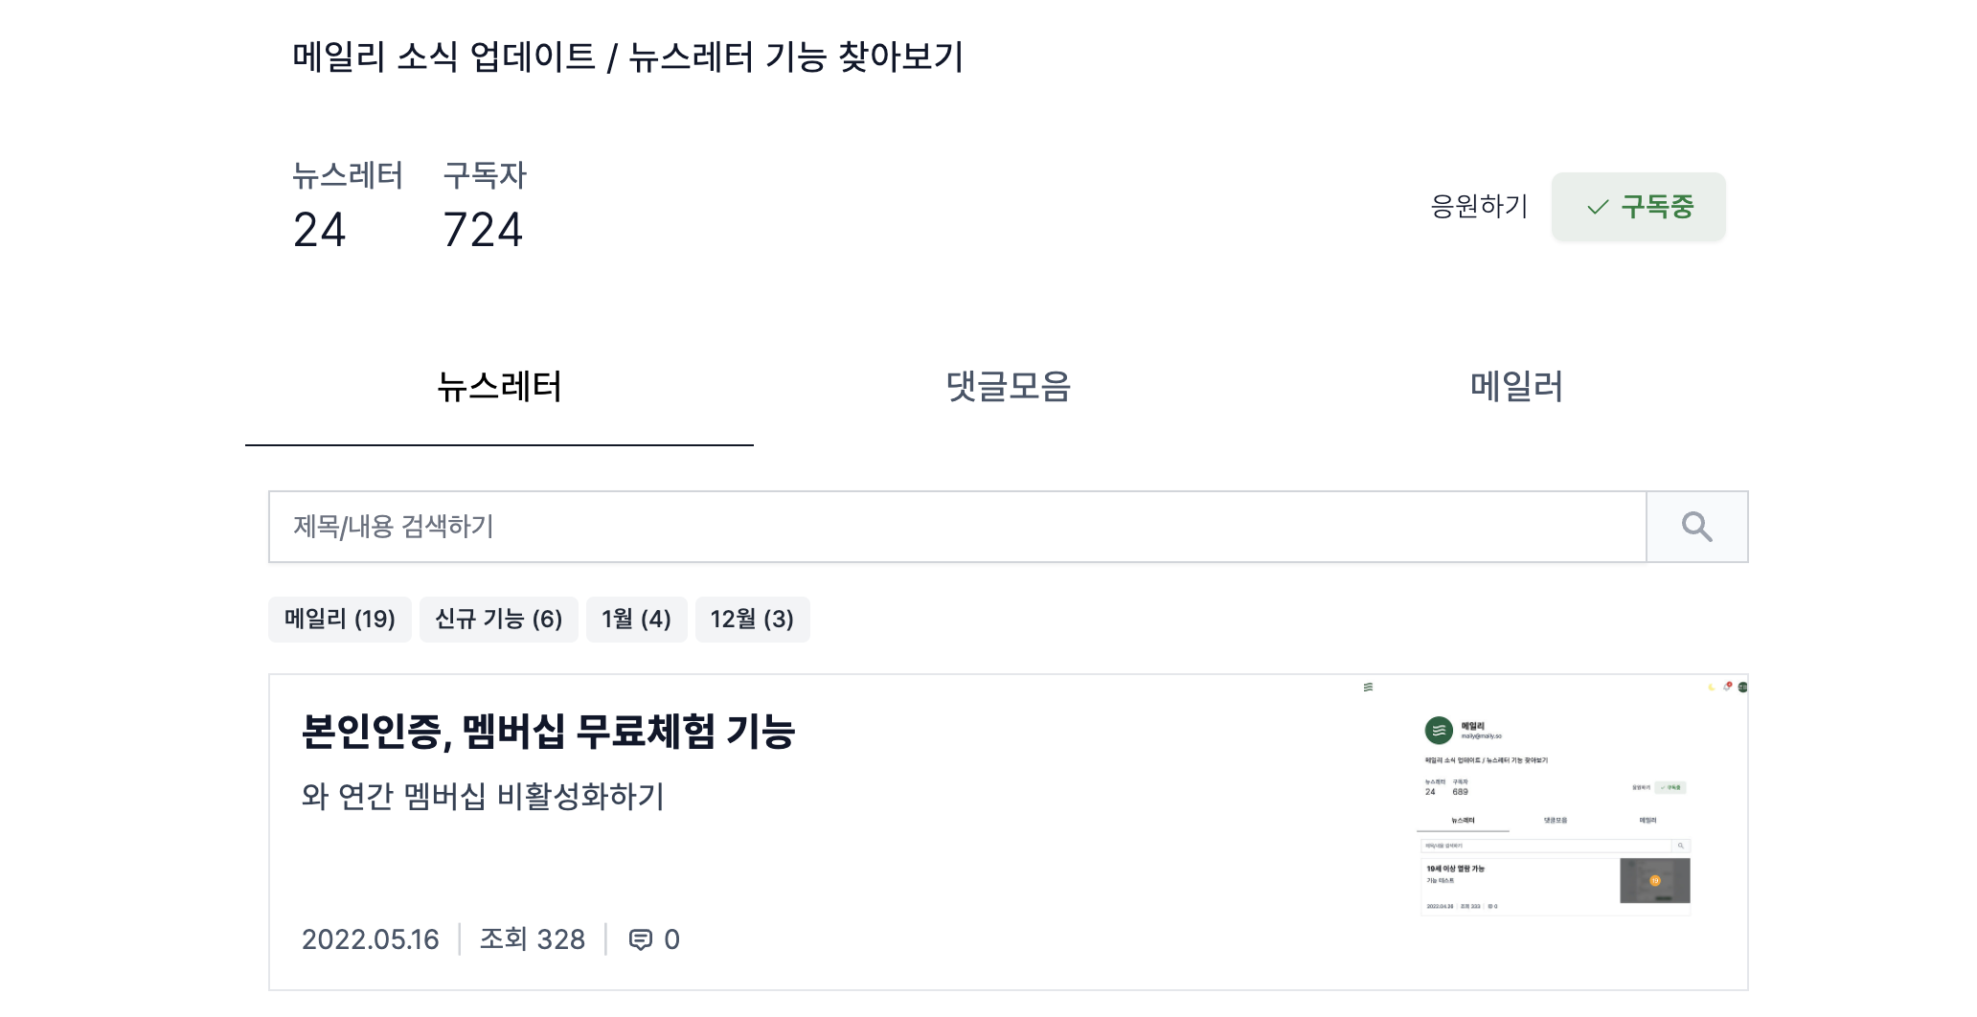
Task: Select the 12월 (3) filter tag
Action: pyautogui.click(x=753, y=620)
